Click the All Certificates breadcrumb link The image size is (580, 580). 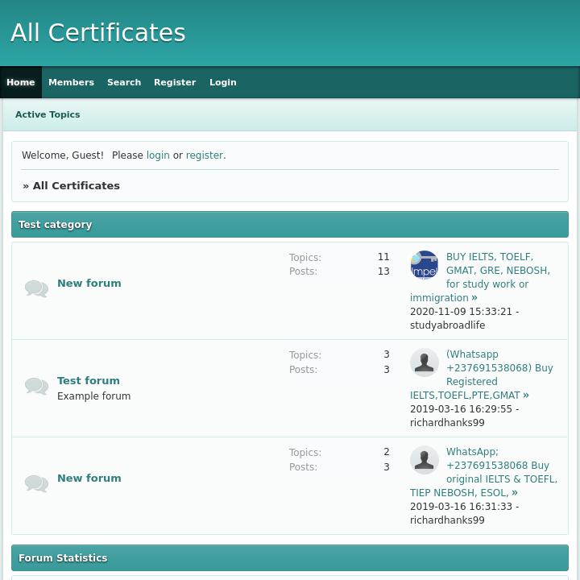pyautogui.click(x=76, y=185)
